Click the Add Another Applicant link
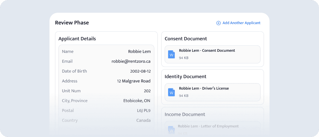Viewport: 319px width, 137px height. click(x=239, y=23)
